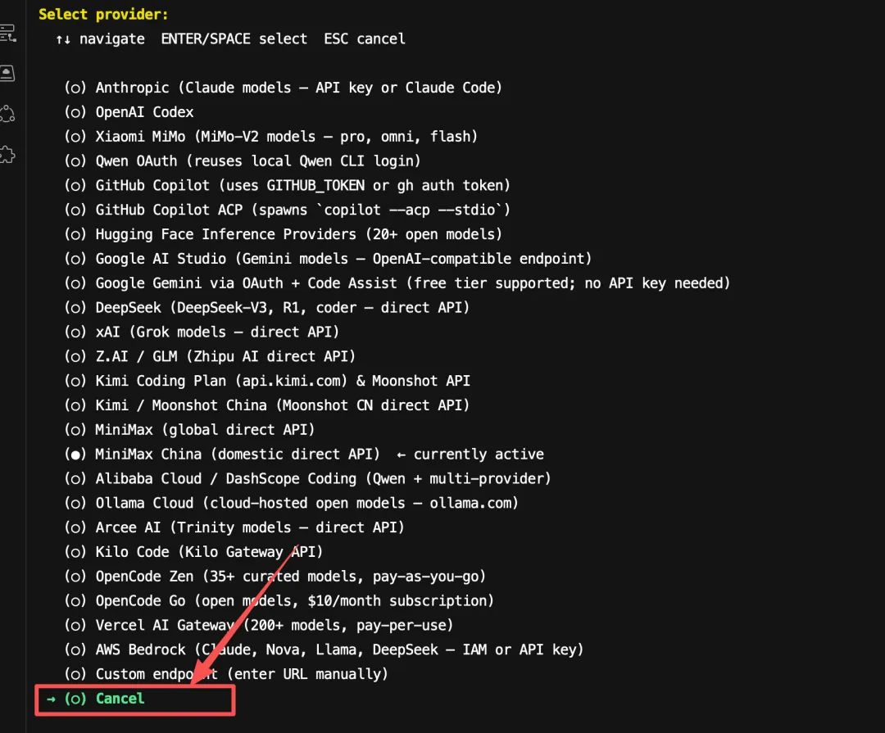This screenshot has width=885, height=733.
Task: Select the Anthropic provider radio option
Action: [x=283, y=88]
